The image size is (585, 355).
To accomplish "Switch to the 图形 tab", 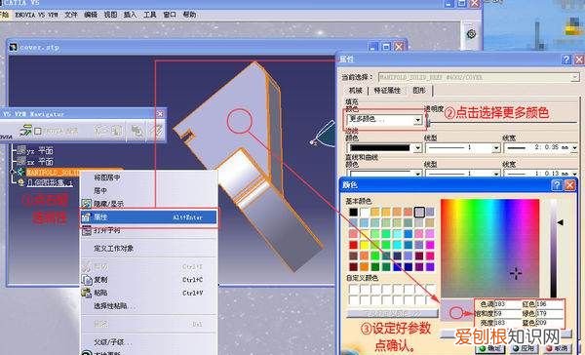I will [419, 90].
